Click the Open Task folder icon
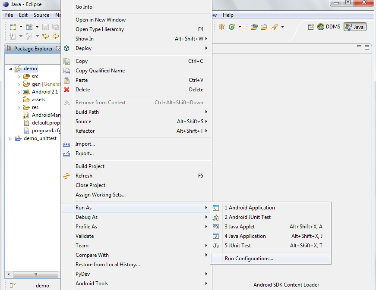The height and width of the screenshot is (290, 376). [x=264, y=27]
